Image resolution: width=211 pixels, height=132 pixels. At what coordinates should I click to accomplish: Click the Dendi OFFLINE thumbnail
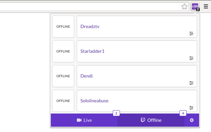point(63,76)
